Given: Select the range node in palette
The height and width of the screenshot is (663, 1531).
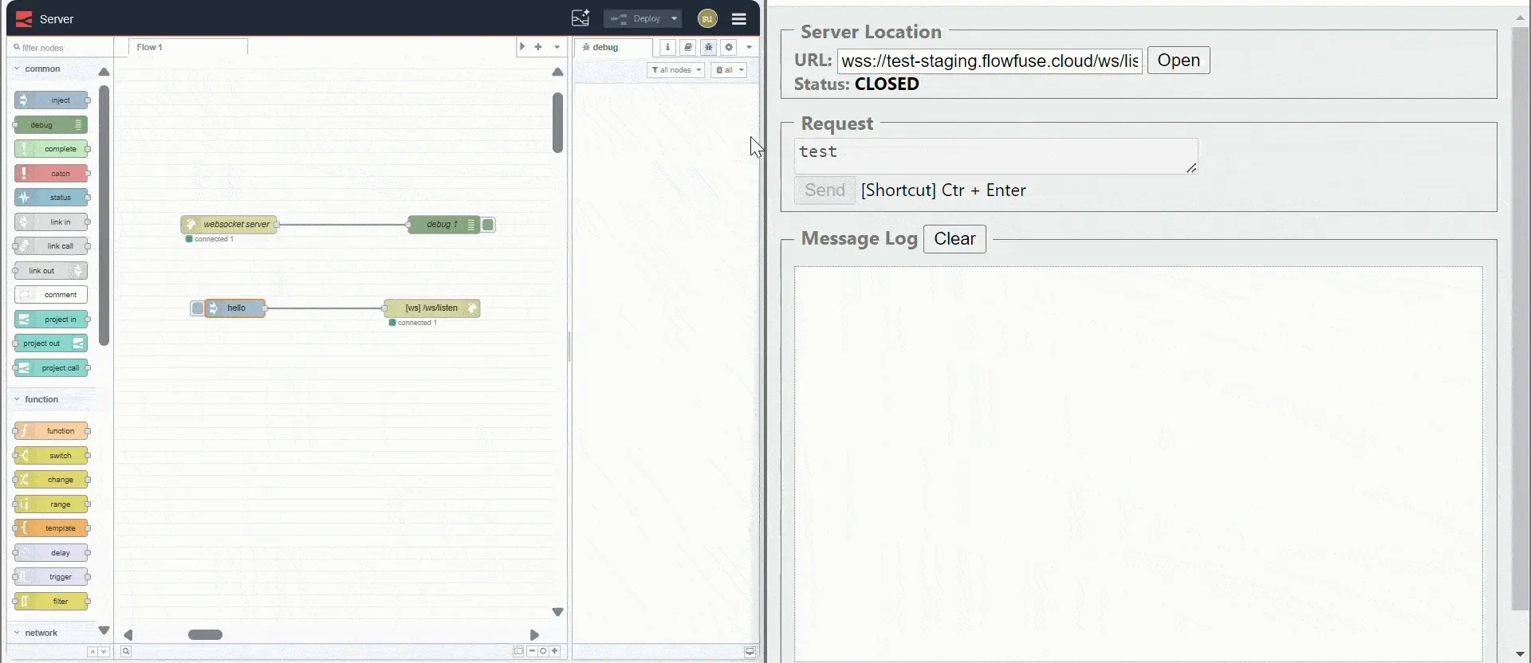Looking at the screenshot, I should (x=51, y=504).
